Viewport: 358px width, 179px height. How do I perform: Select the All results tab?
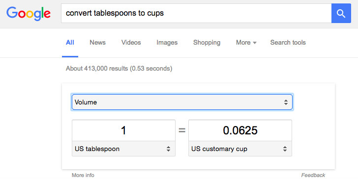(70, 42)
